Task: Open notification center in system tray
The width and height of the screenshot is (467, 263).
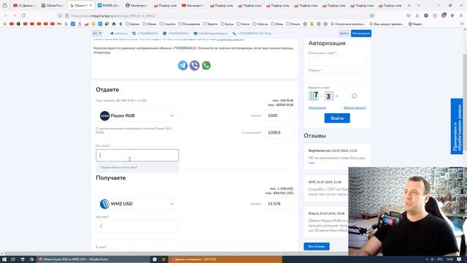Action: (x=459, y=259)
